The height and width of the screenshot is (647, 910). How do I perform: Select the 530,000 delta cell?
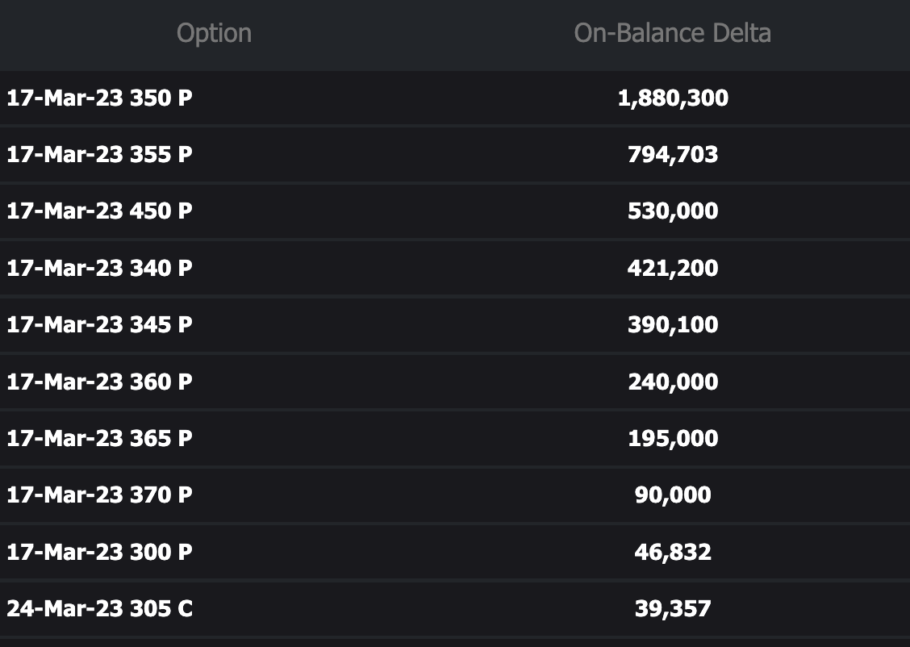pyautogui.click(x=673, y=211)
